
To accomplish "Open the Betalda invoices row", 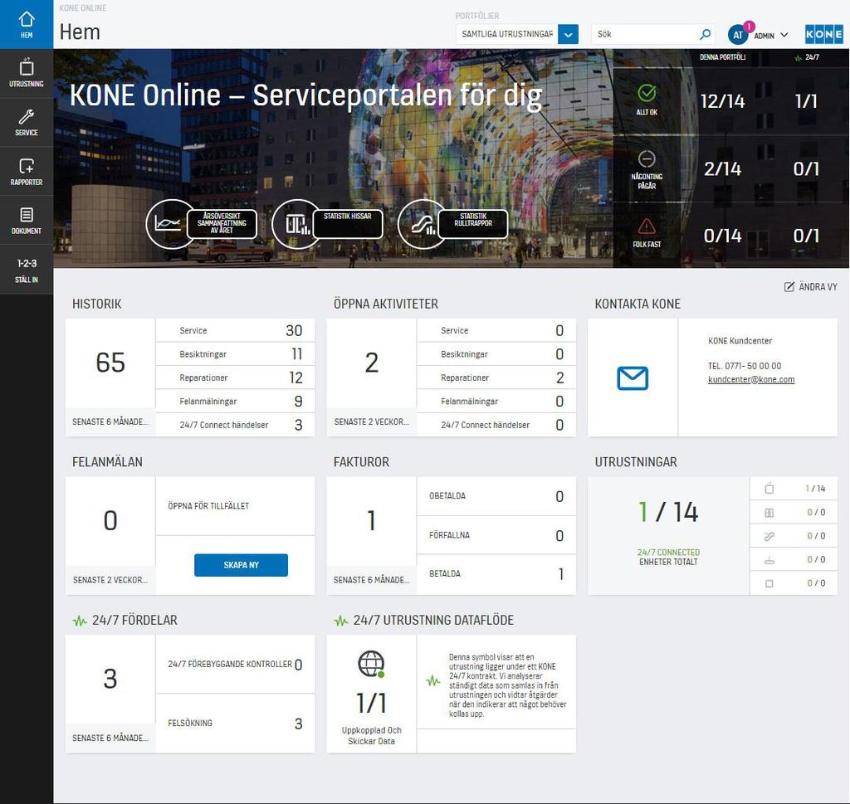I will click(x=496, y=574).
